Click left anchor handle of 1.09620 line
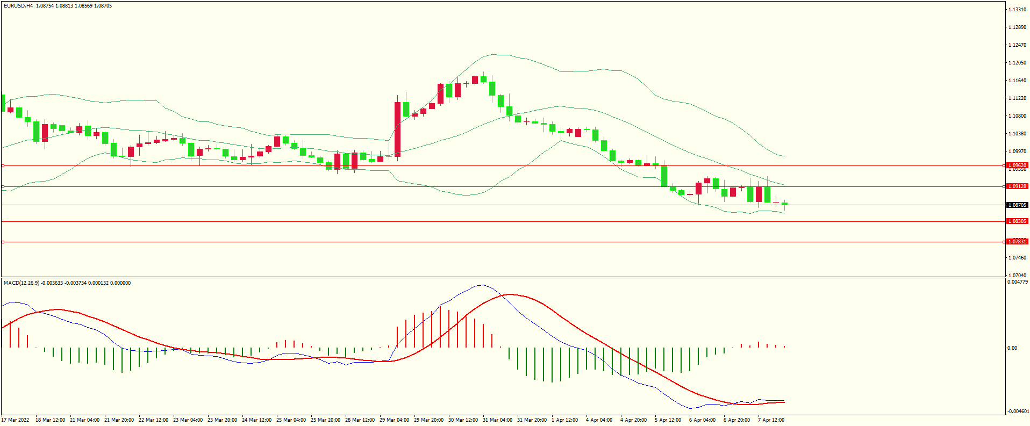This screenshot has width=1030, height=426. coord(3,166)
